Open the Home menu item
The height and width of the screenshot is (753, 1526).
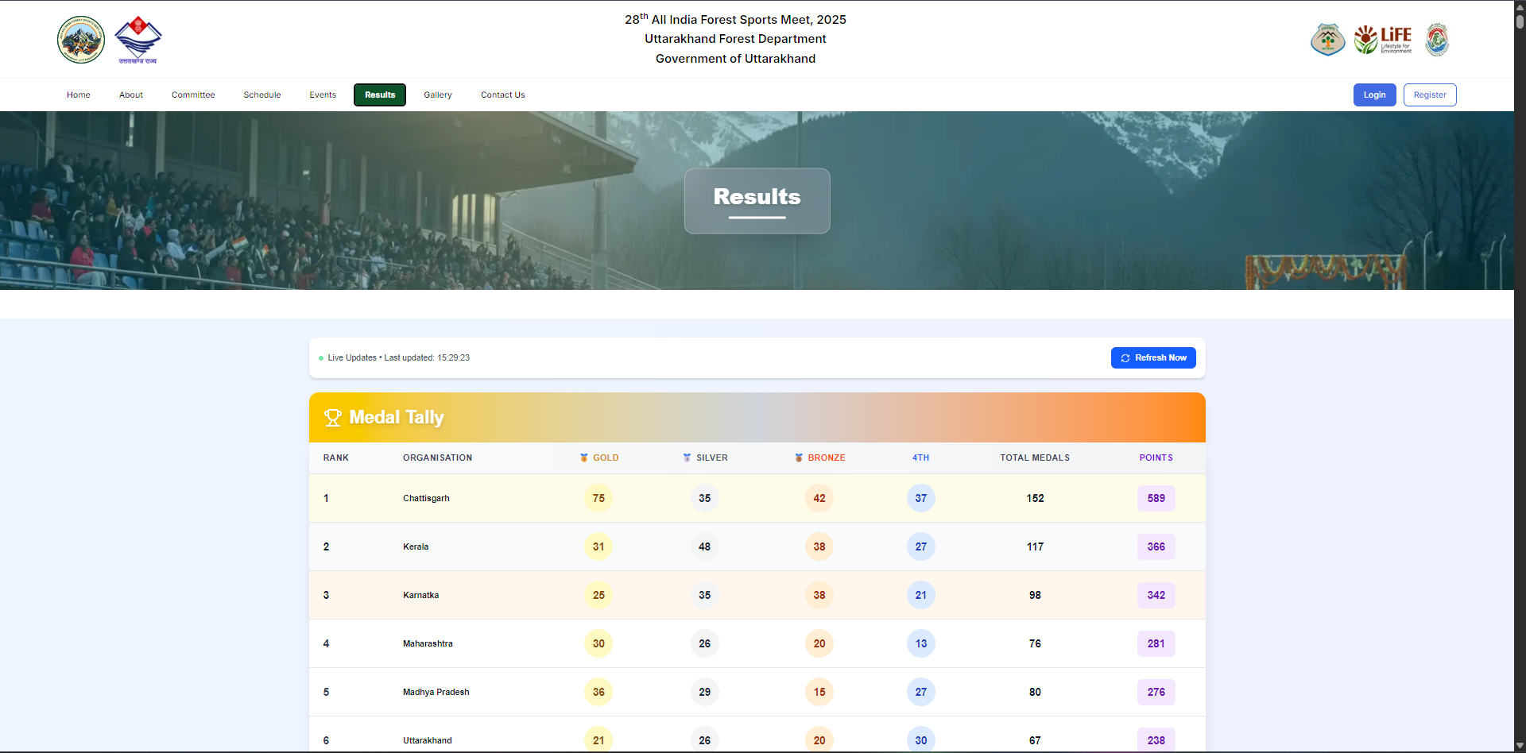79,95
